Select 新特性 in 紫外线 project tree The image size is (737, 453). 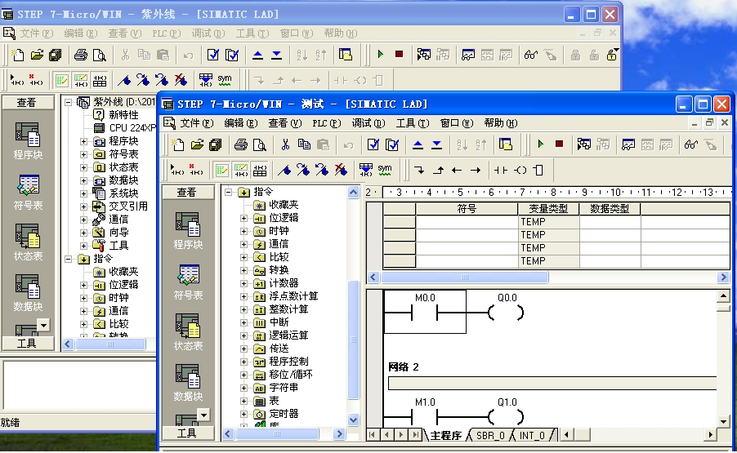[x=123, y=115]
